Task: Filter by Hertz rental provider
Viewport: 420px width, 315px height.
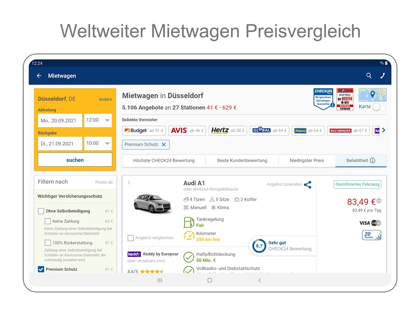Action: tap(228, 131)
